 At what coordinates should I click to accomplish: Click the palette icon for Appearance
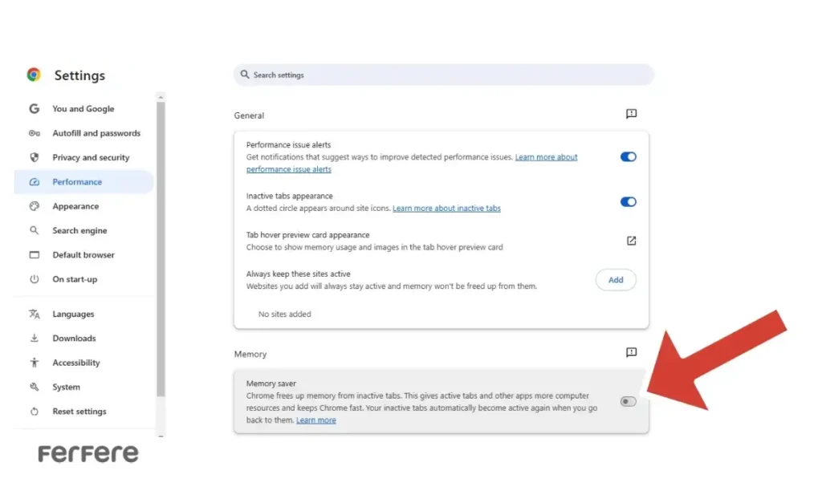(34, 206)
